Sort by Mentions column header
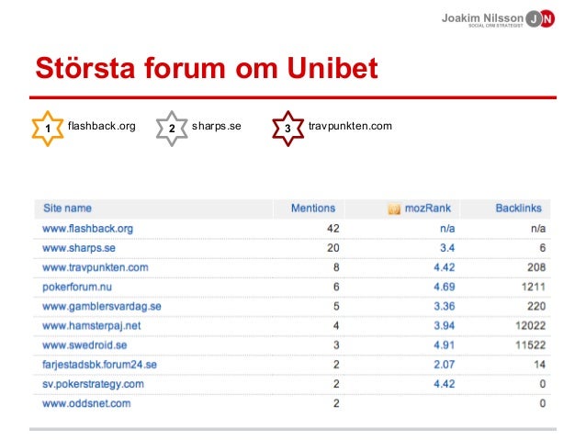 [313, 209]
